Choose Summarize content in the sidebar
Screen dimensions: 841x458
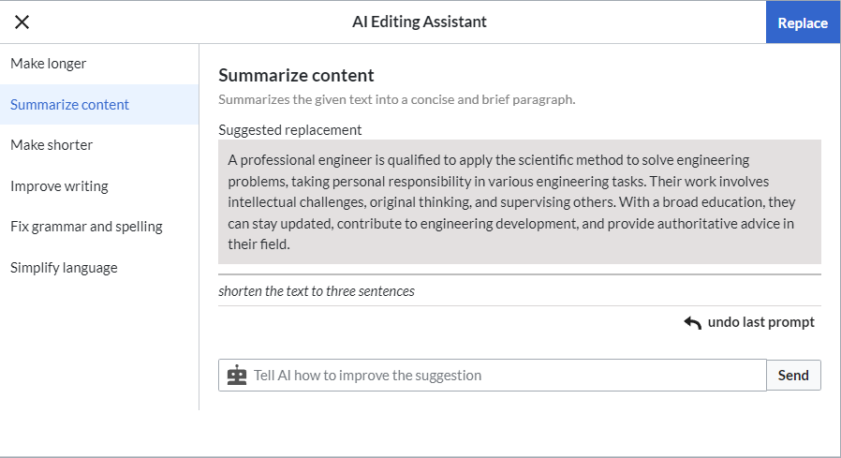(99, 105)
